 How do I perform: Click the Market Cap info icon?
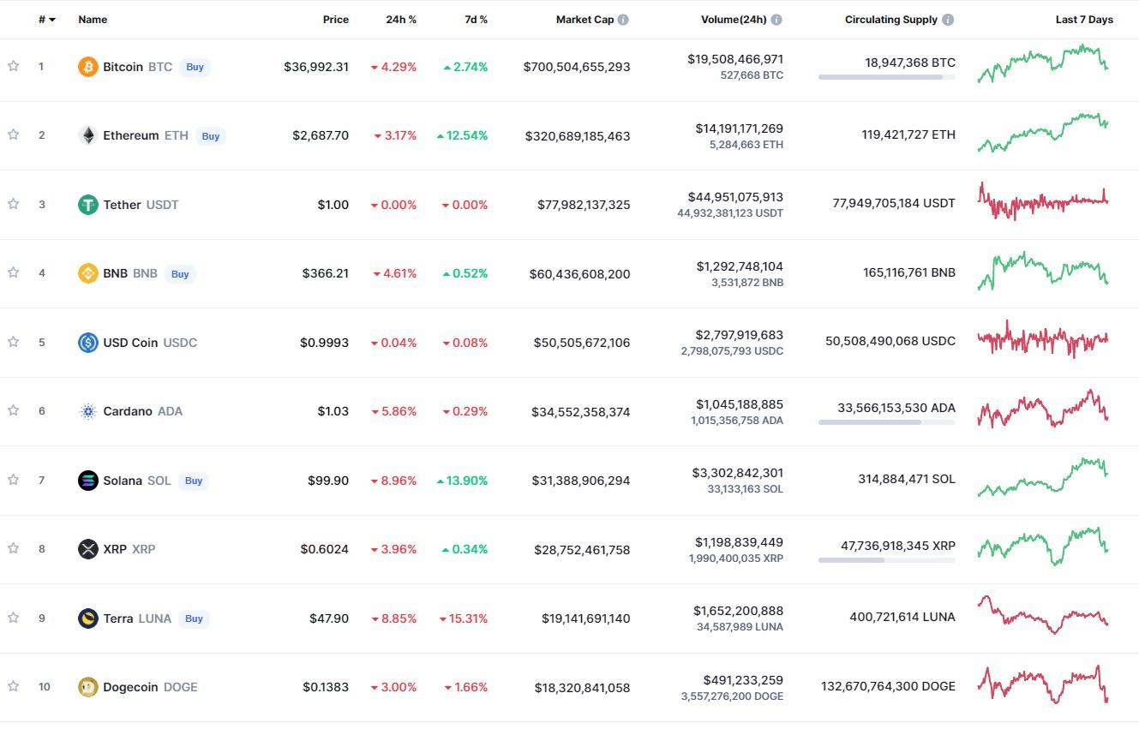click(x=623, y=20)
